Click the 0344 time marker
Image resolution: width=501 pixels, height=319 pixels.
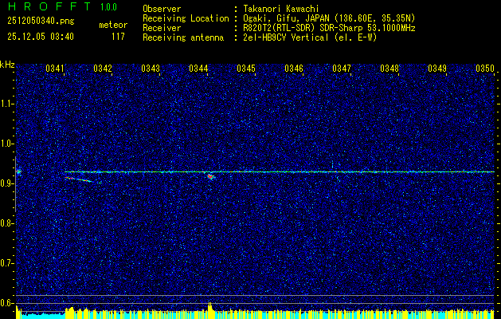click(x=198, y=69)
